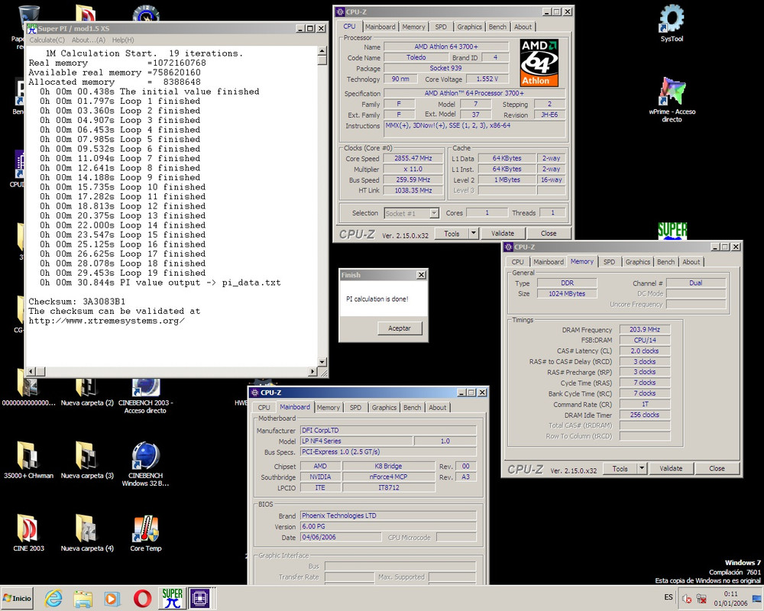The height and width of the screenshot is (611, 764).
Task: Click Close button in CPU tab window
Action: click(x=548, y=234)
